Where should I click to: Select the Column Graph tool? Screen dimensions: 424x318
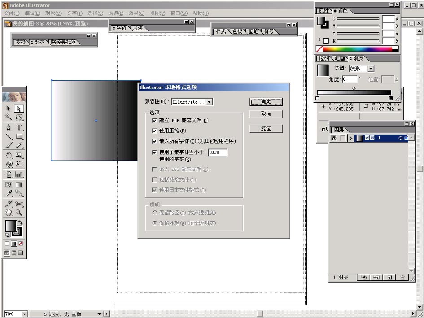point(19,174)
